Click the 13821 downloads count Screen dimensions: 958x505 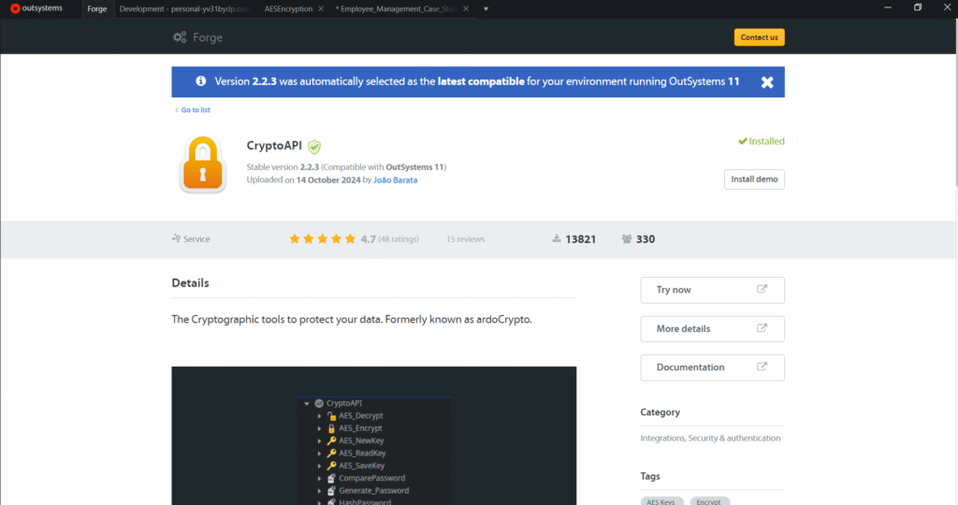(x=580, y=239)
